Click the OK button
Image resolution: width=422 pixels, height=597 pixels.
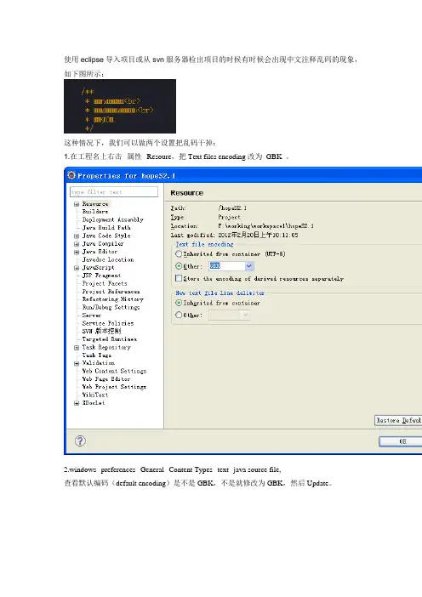(x=401, y=441)
